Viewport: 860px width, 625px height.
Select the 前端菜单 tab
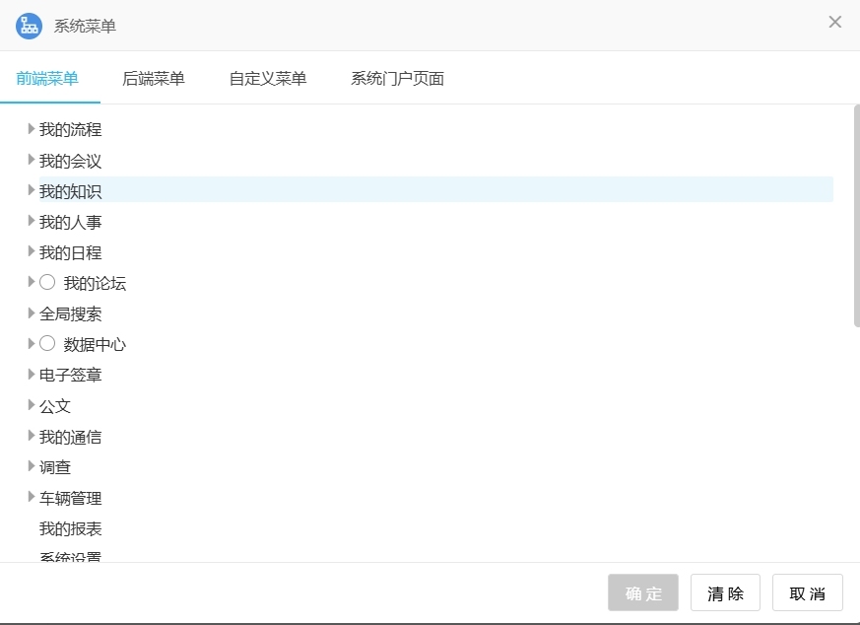tap(47, 79)
